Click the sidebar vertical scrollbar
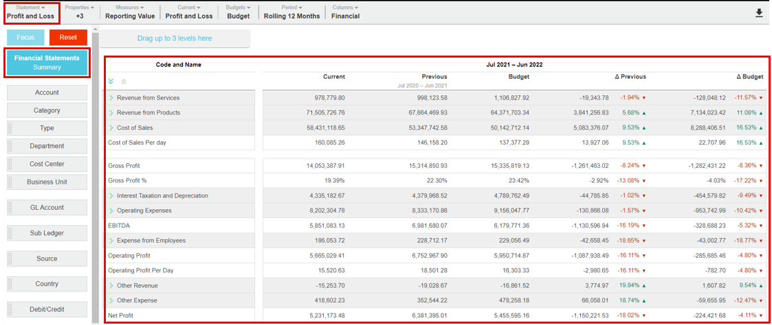The width and height of the screenshot is (772, 325). 96,177
